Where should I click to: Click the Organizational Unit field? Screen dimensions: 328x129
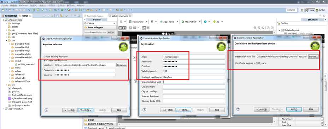(x=194, y=82)
